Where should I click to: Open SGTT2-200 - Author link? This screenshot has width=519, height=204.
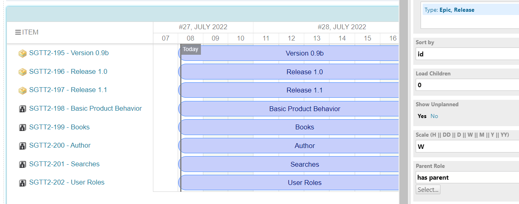pyautogui.click(x=60, y=146)
